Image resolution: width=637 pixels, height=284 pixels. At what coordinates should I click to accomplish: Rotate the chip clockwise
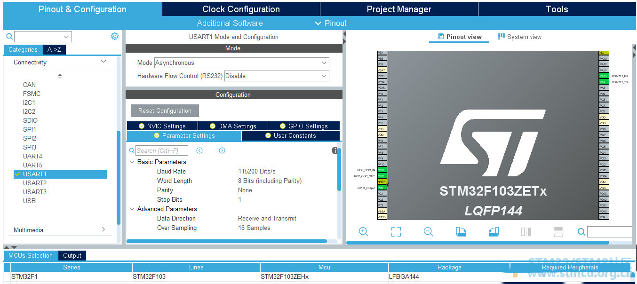coord(461,231)
